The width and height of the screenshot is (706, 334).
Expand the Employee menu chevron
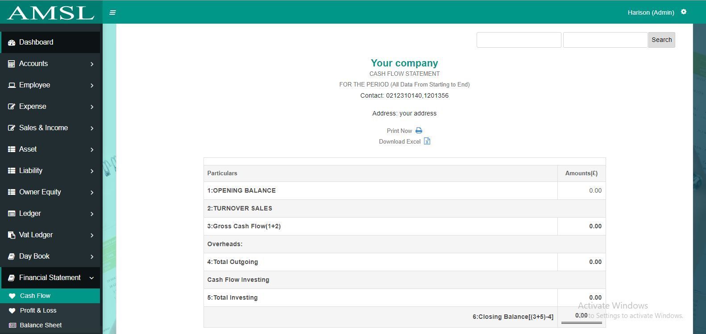92,86
